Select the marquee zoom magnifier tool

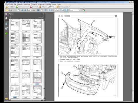click(x=45, y=10)
